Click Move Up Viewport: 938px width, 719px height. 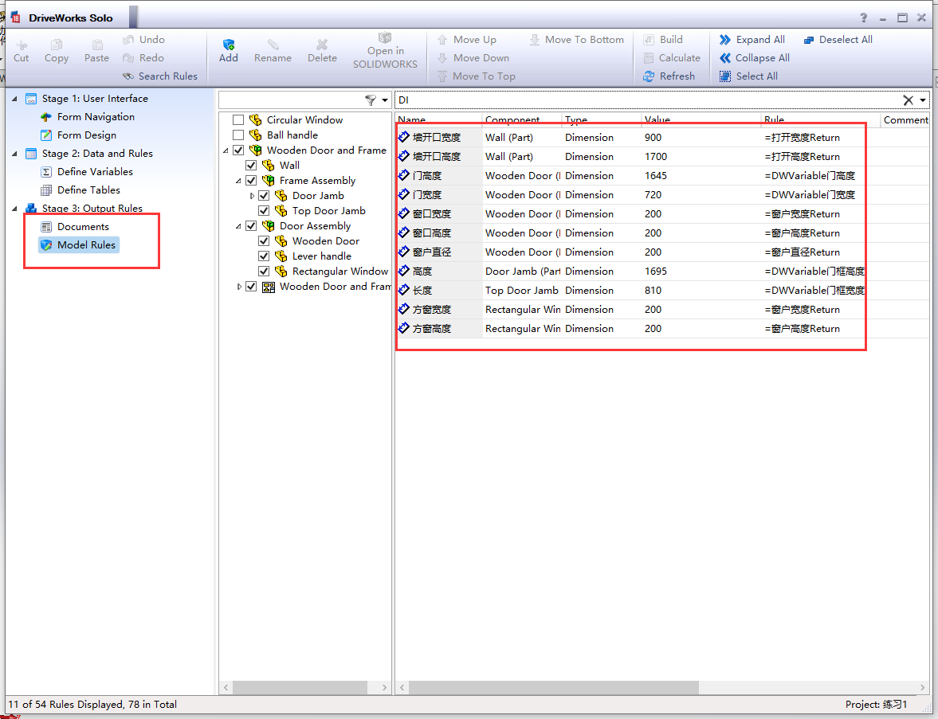[x=466, y=40]
